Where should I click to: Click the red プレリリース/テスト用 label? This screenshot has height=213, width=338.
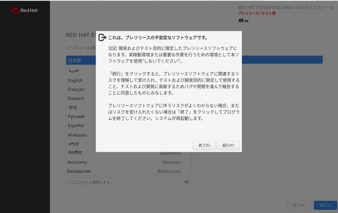(256, 13)
